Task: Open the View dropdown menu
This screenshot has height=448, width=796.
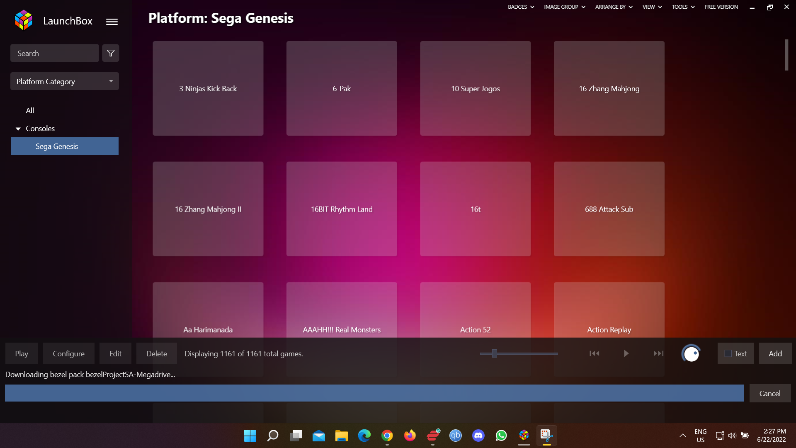Action: click(x=652, y=7)
